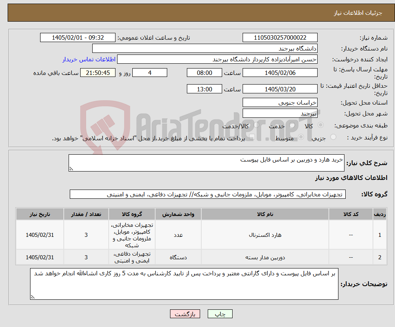Click the request creator field
Image resolution: width=395 pixels, height=327 pixels.
(217, 59)
